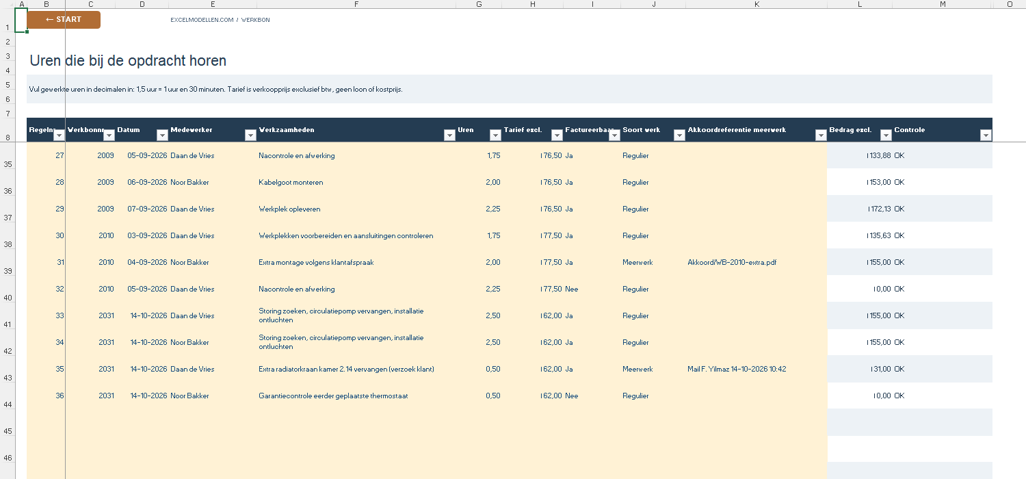Select column M header
This screenshot has width=1026, height=479.
(x=943, y=4)
